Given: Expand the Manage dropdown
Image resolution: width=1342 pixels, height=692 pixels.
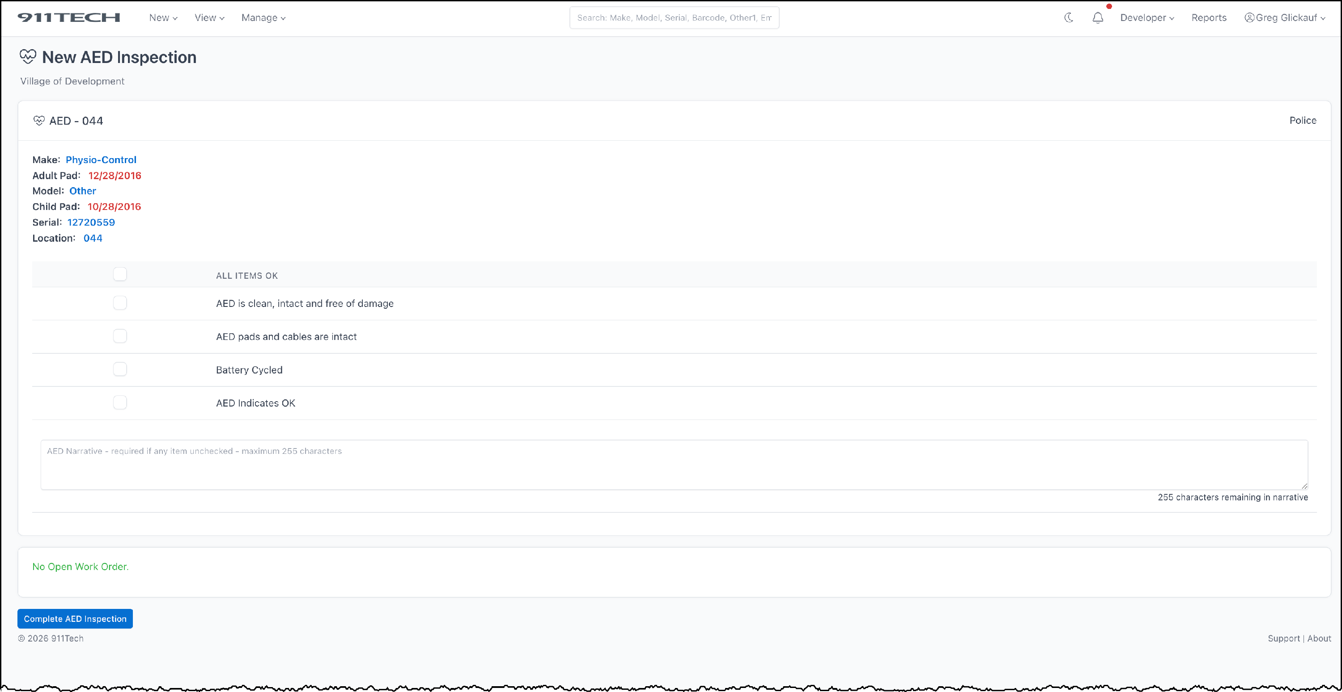Looking at the screenshot, I should (263, 18).
